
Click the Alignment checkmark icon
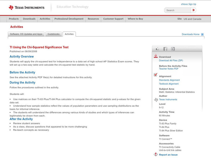(x=156, y=75)
